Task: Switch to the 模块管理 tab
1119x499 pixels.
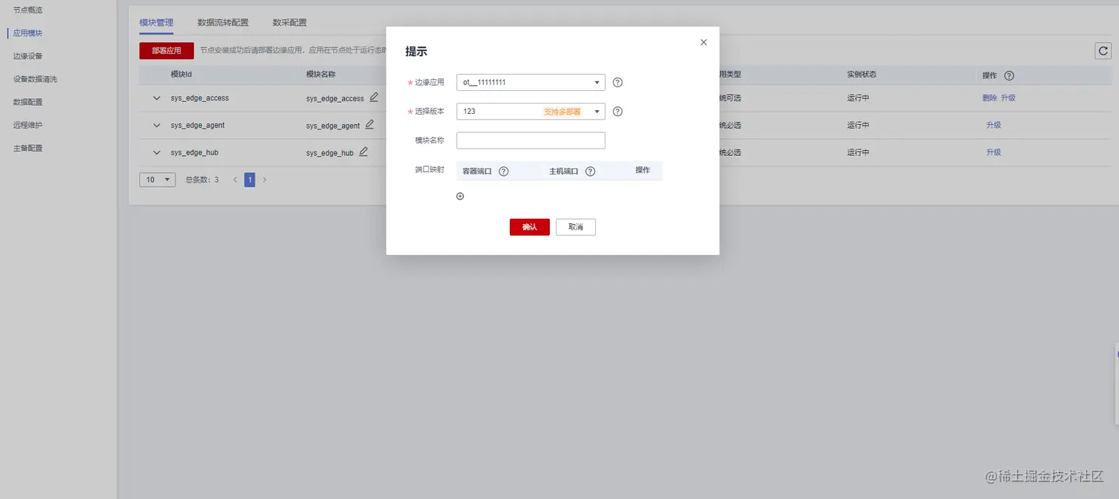Action: click(x=156, y=23)
